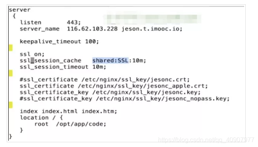Click the keepalive_timeout 100 line
258x147 pixels.
[59, 41]
